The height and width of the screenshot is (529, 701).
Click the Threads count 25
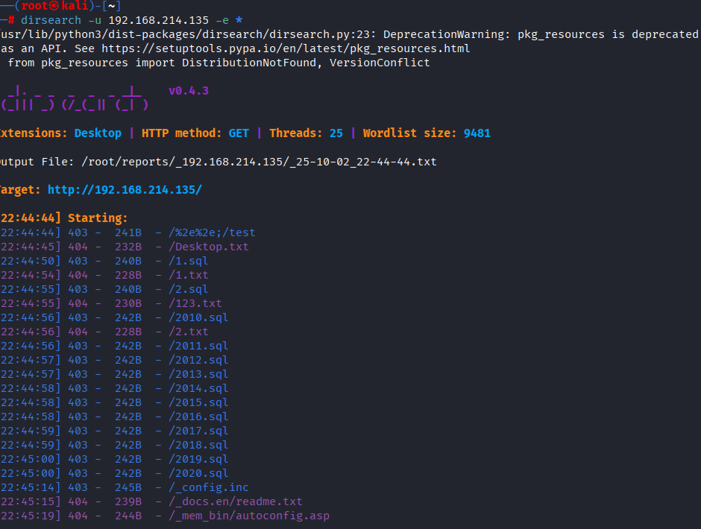click(x=336, y=133)
